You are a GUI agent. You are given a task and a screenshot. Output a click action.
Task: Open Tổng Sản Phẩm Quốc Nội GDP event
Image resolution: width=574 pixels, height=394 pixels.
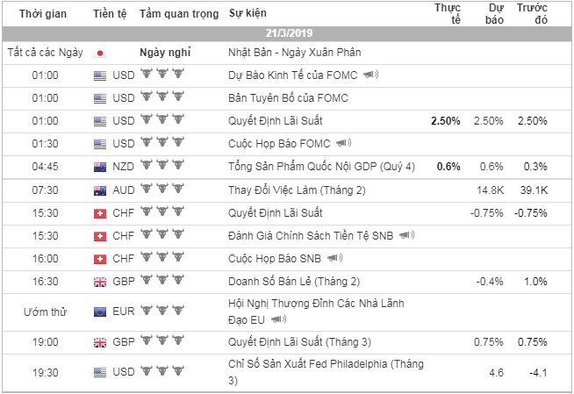click(x=321, y=167)
